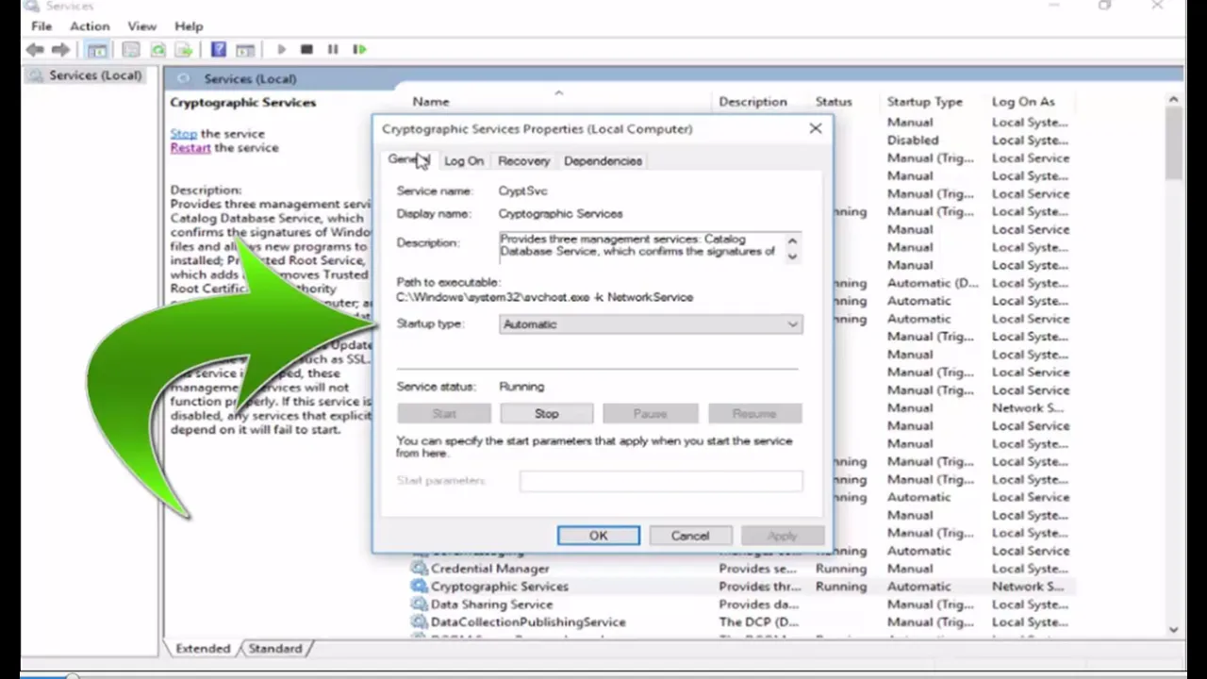The image size is (1207, 679).
Task: Click the Services (Local) icon in the console tree
Action: click(36, 75)
